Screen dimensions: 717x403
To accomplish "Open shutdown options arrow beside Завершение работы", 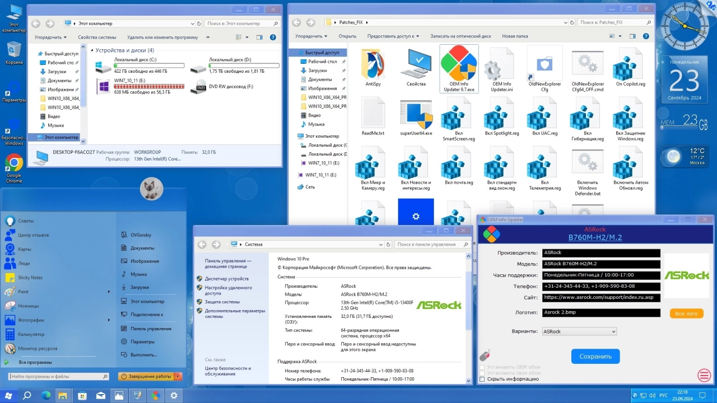I will tap(179, 377).
